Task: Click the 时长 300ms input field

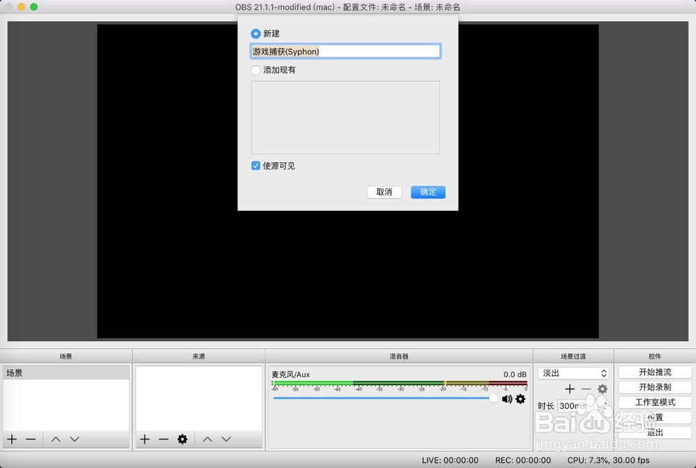Action: pos(579,406)
